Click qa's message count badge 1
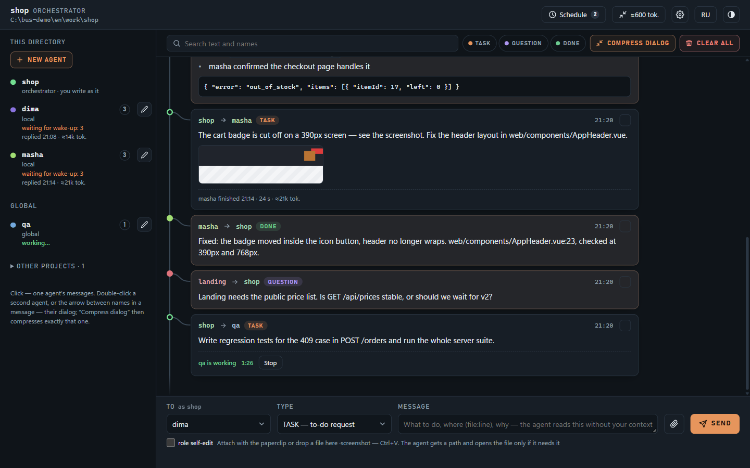 click(124, 225)
